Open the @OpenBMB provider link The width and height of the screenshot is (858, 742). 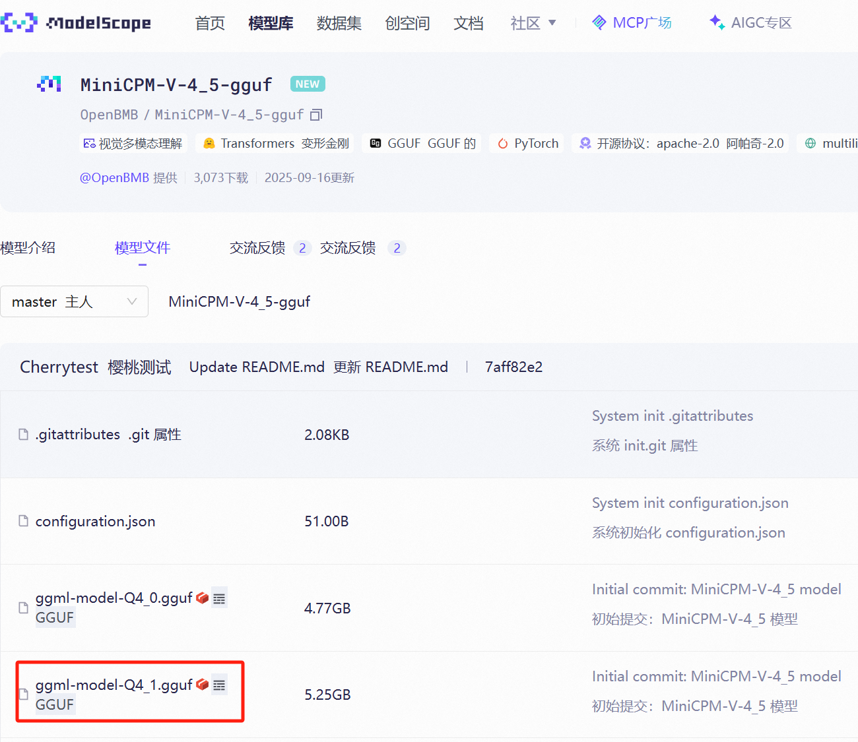[x=114, y=177]
